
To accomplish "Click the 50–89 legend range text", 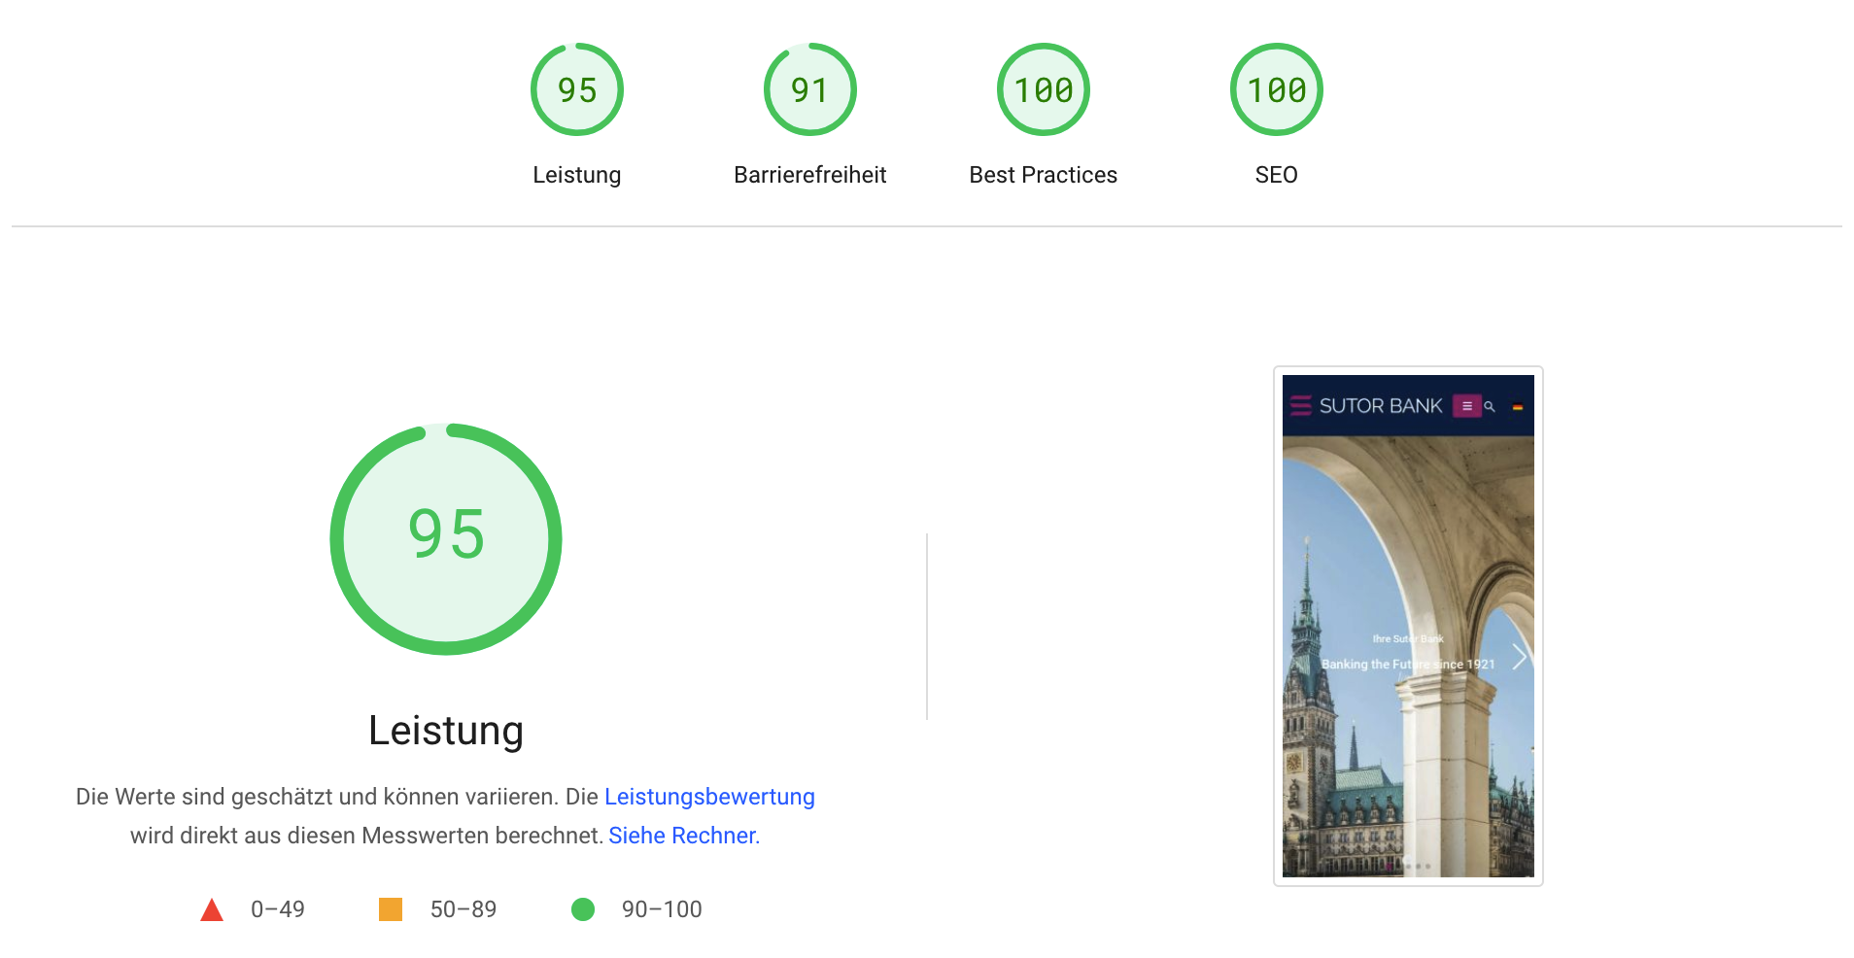I will tap(463, 909).
